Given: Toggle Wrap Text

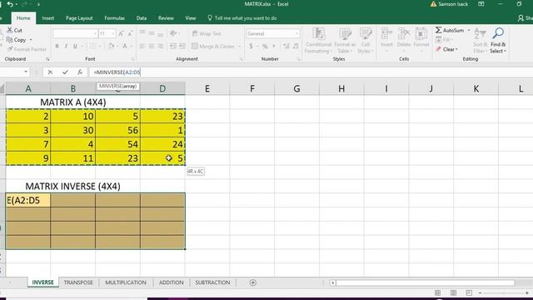Looking at the screenshot, I should [207, 33].
